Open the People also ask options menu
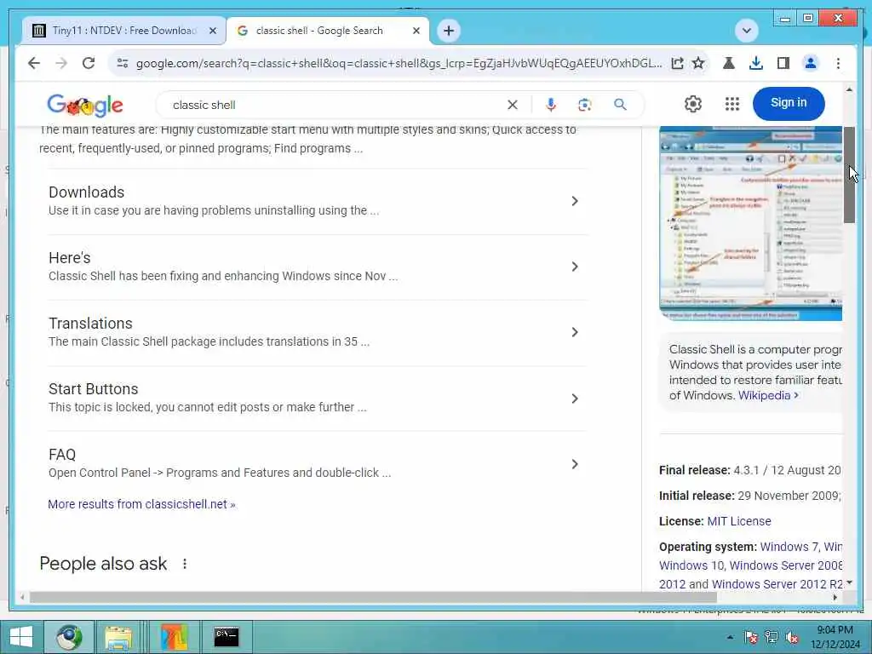The width and height of the screenshot is (872, 654). [x=185, y=564]
